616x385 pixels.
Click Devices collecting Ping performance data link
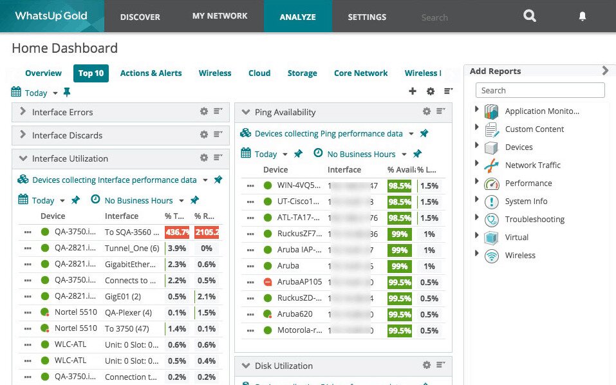tap(328, 134)
